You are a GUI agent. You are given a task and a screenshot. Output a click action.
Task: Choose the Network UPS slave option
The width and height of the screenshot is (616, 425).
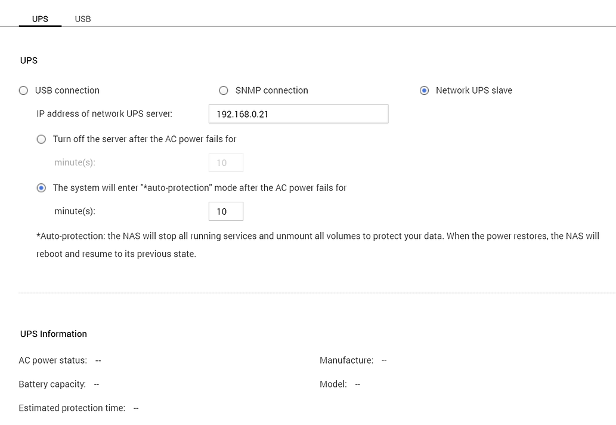424,90
